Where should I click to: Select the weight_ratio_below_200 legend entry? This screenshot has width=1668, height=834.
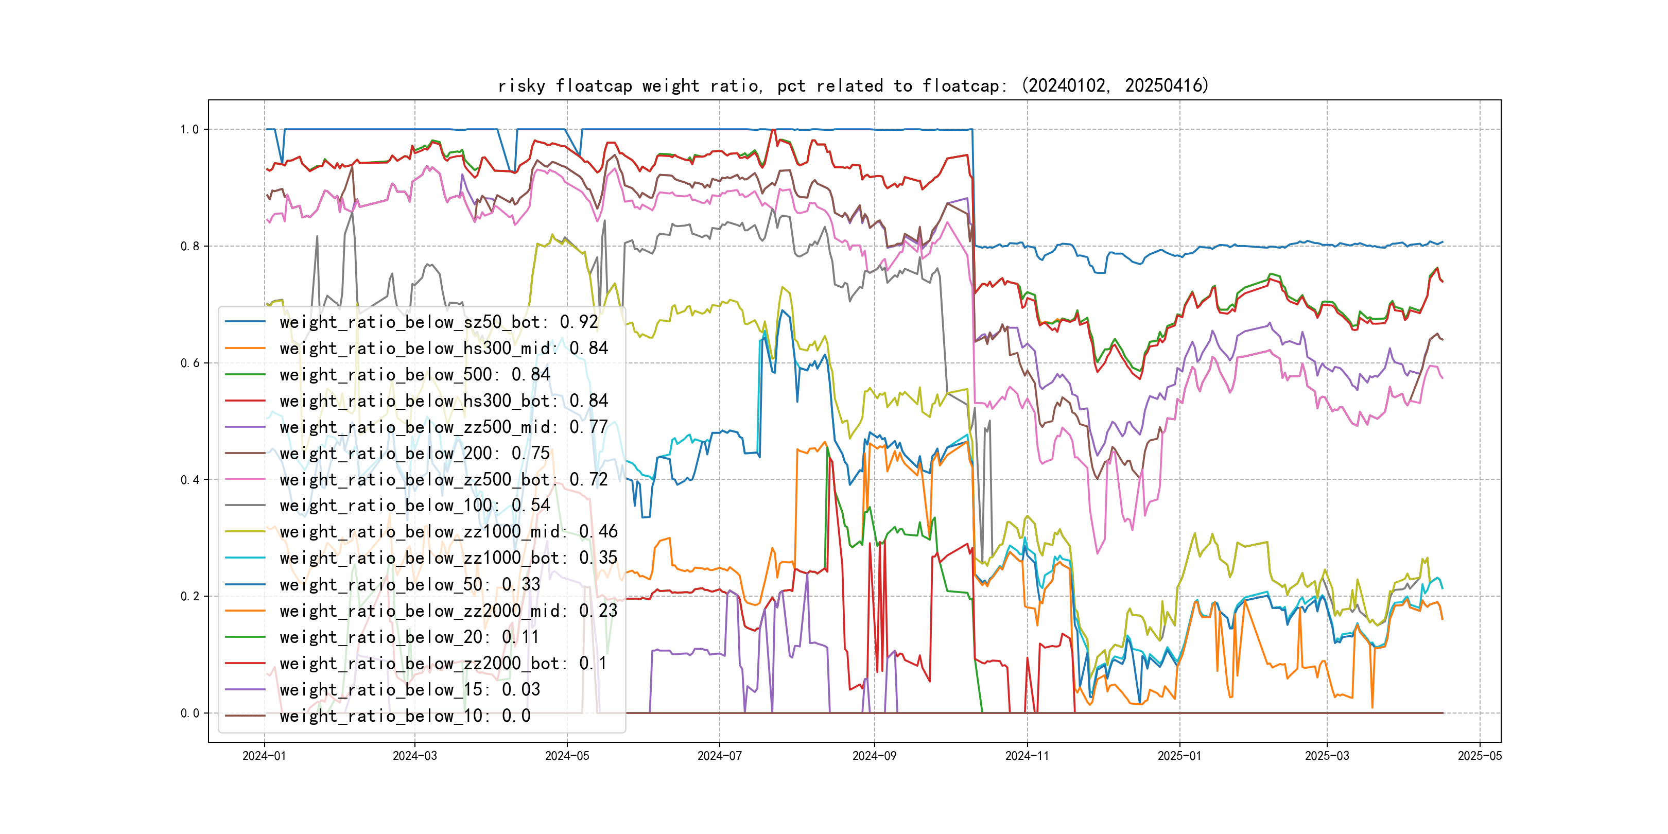click(414, 453)
